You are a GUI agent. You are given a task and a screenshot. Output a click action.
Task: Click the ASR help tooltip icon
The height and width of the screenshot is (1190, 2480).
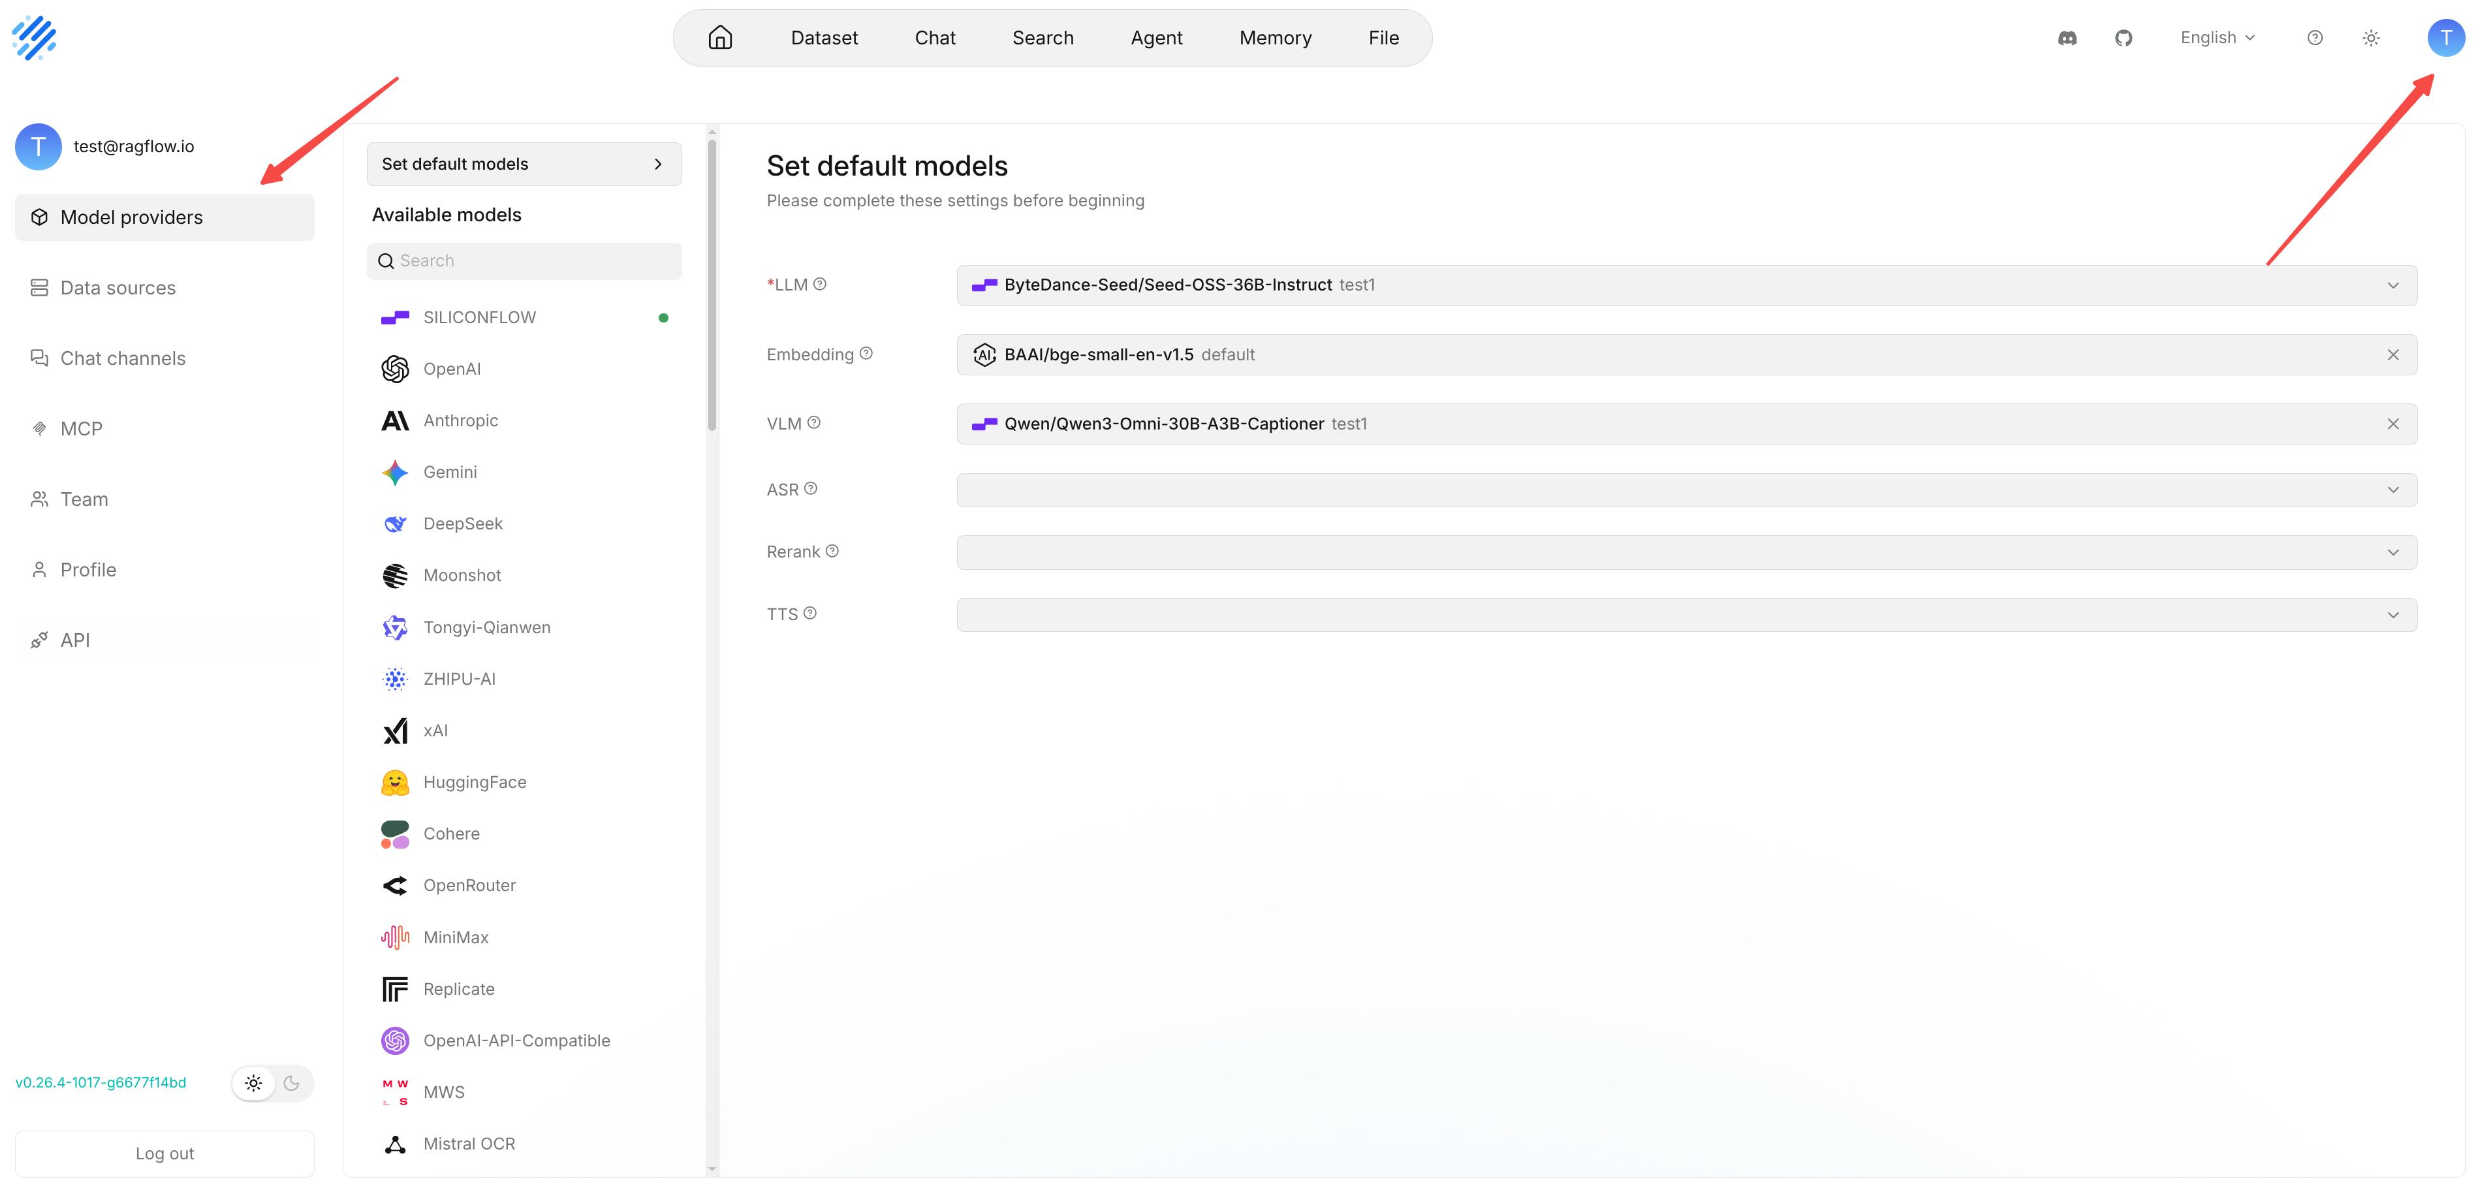pyautogui.click(x=811, y=488)
